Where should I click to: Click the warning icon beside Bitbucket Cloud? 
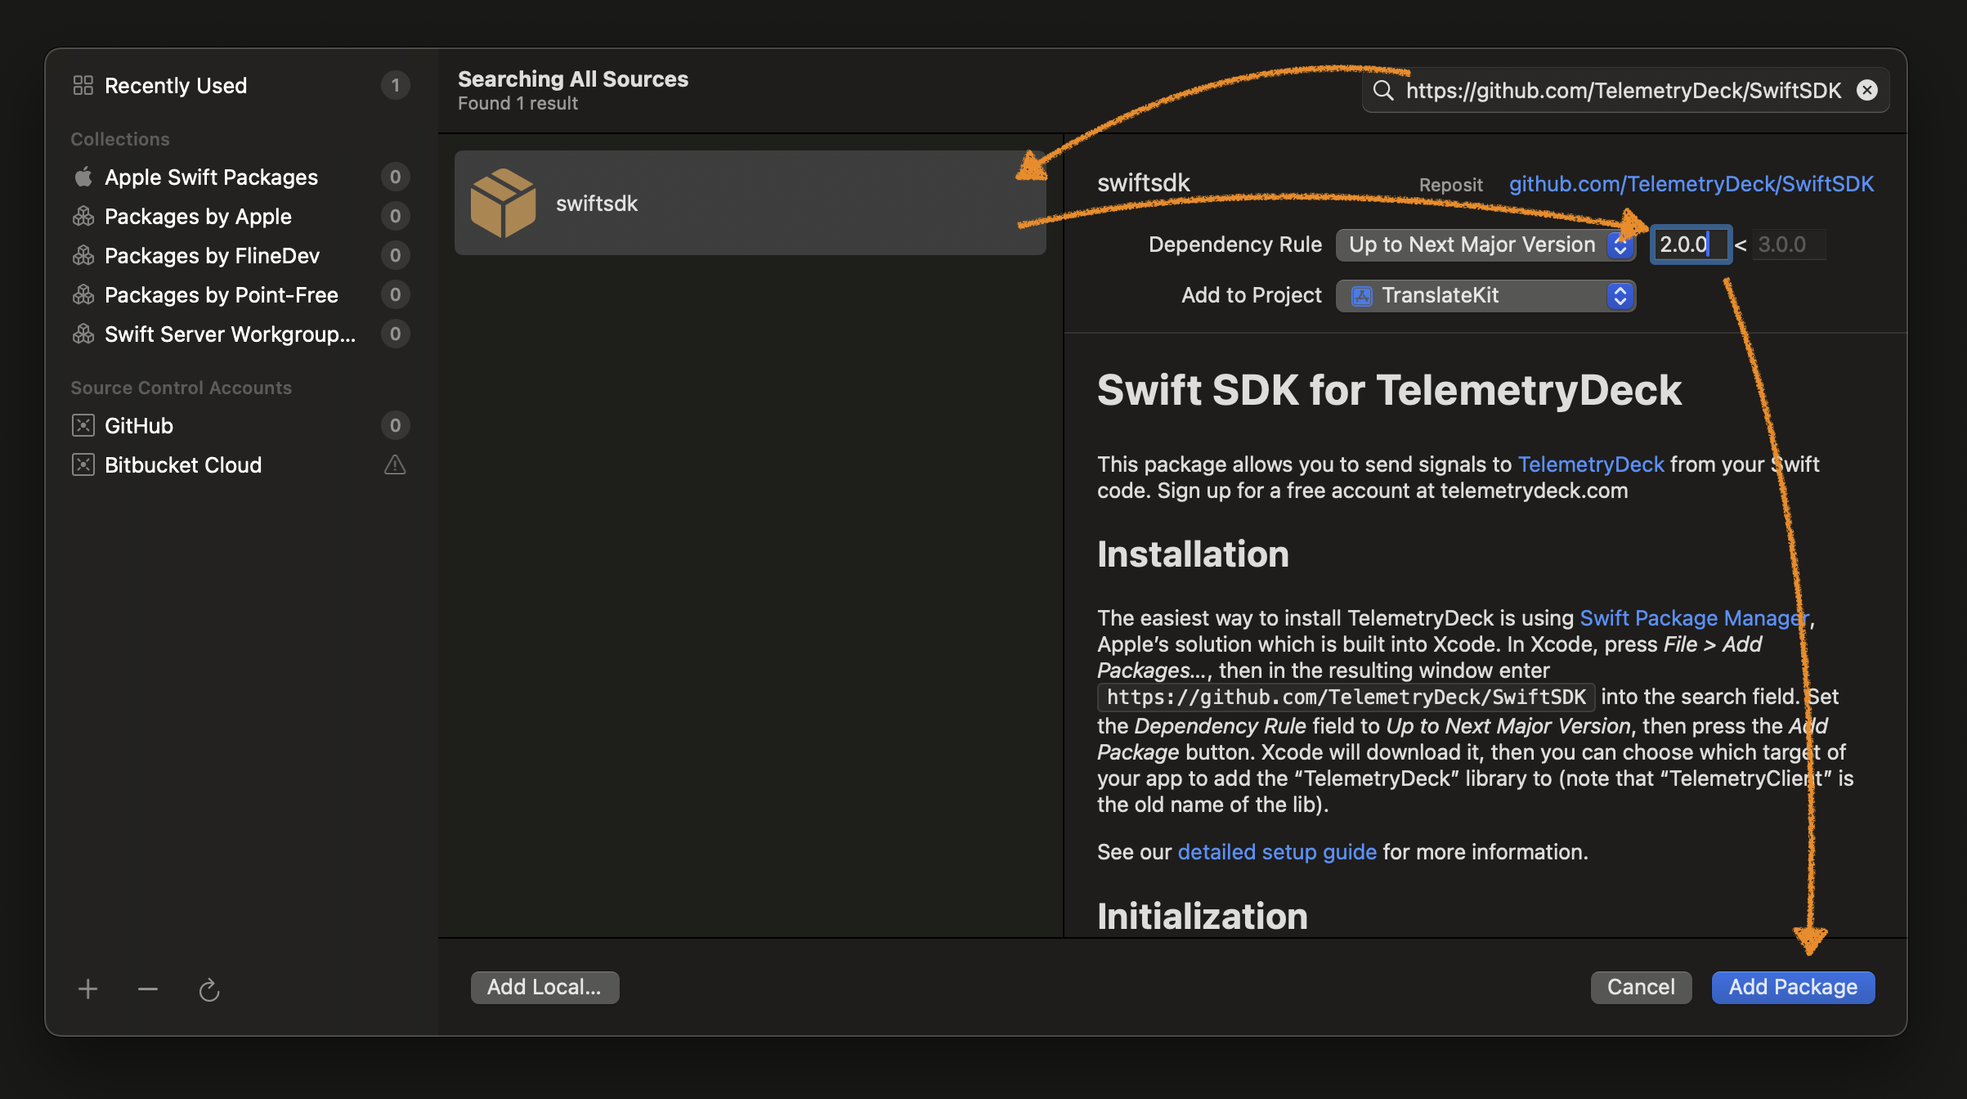coord(395,464)
